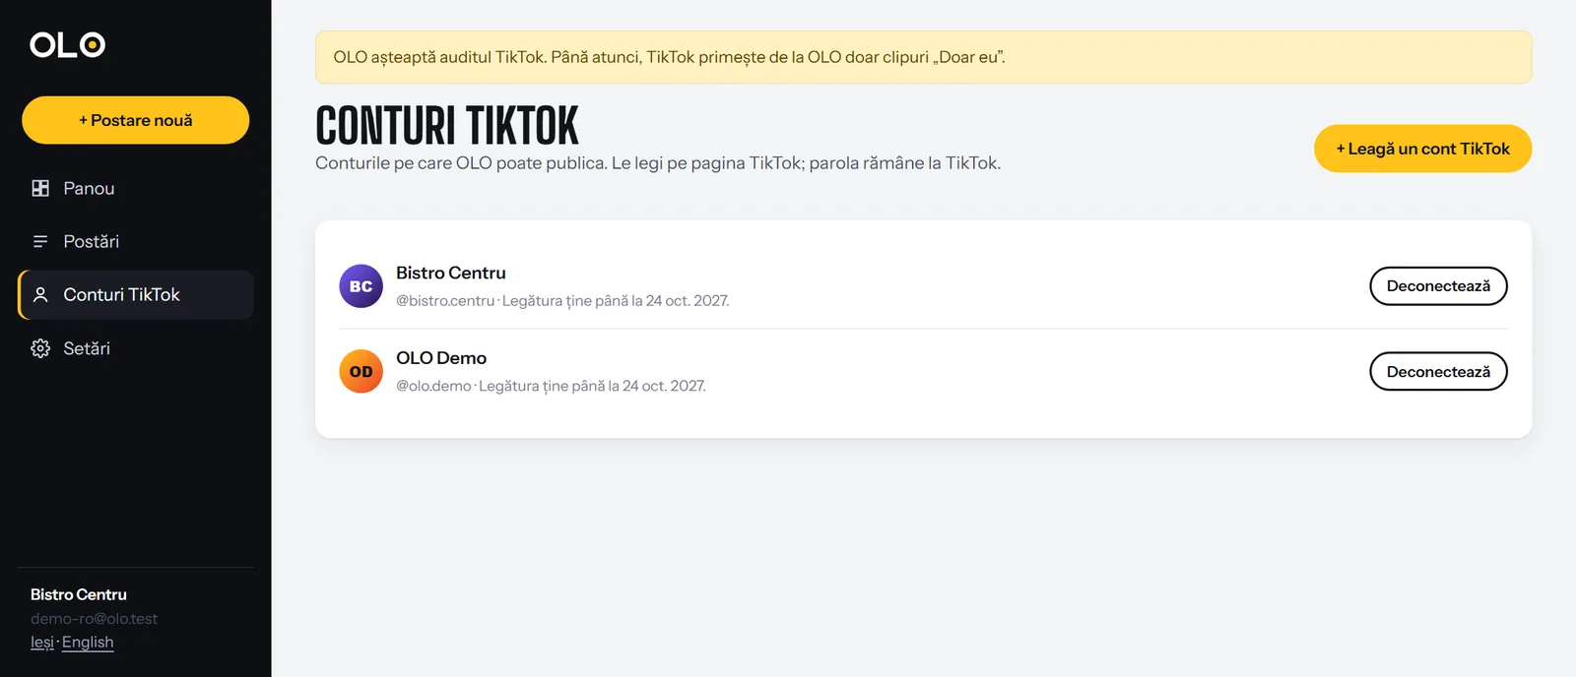Click the Conturi TikTok person icon
The height and width of the screenshot is (677, 1576).
pyautogui.click(x=40, y=294)
